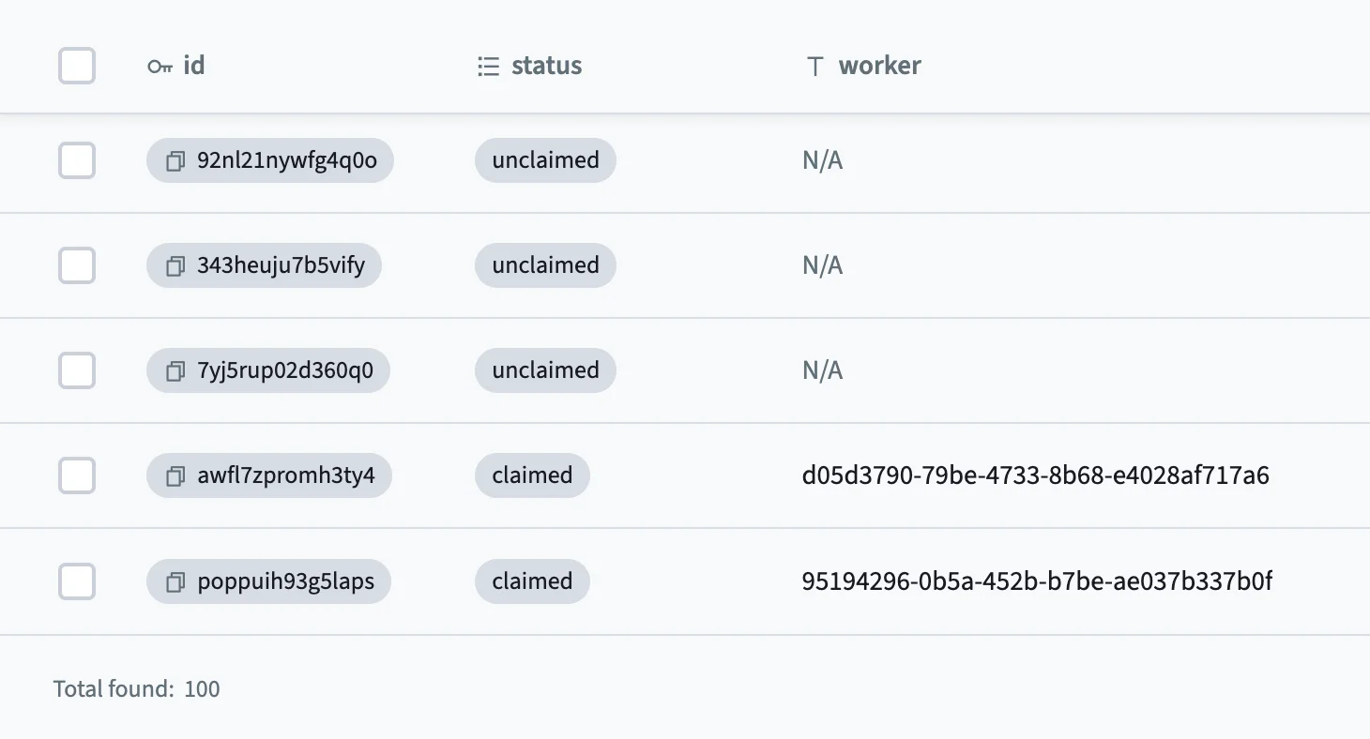Screen dimensions: 1370x739
Task: Sort by the worker column header
Action: [x=879, y=66]
